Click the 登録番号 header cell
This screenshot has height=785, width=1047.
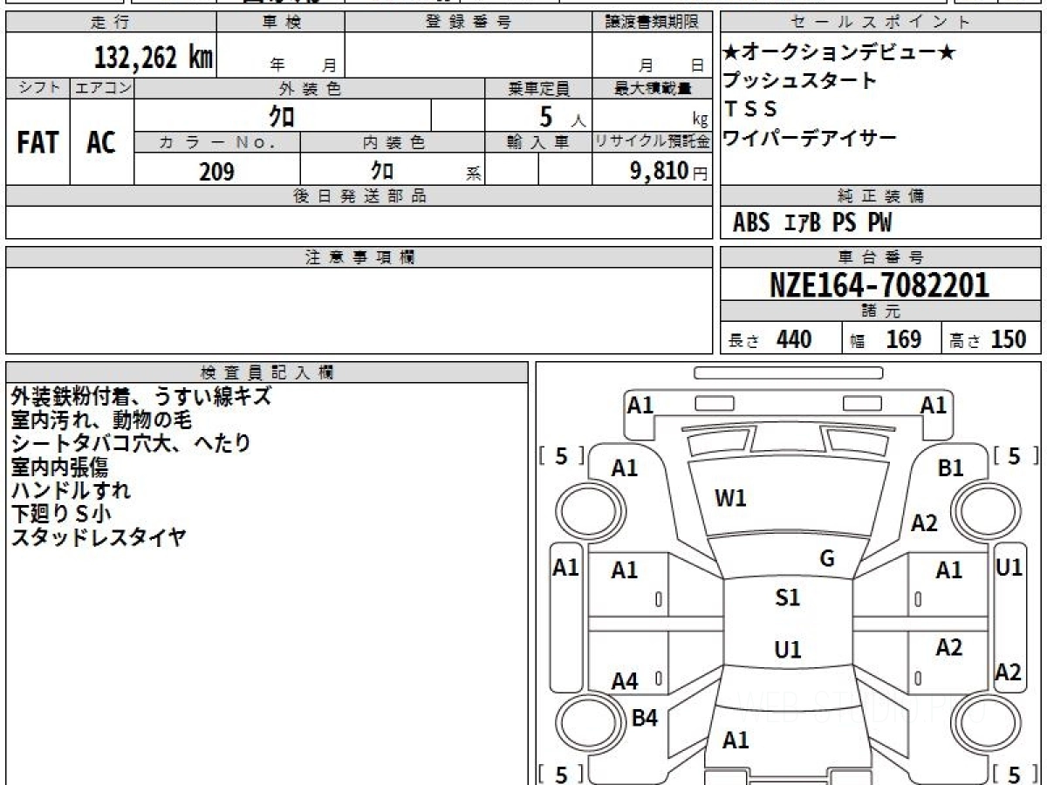pyautogui.click(x=469, y=23)
